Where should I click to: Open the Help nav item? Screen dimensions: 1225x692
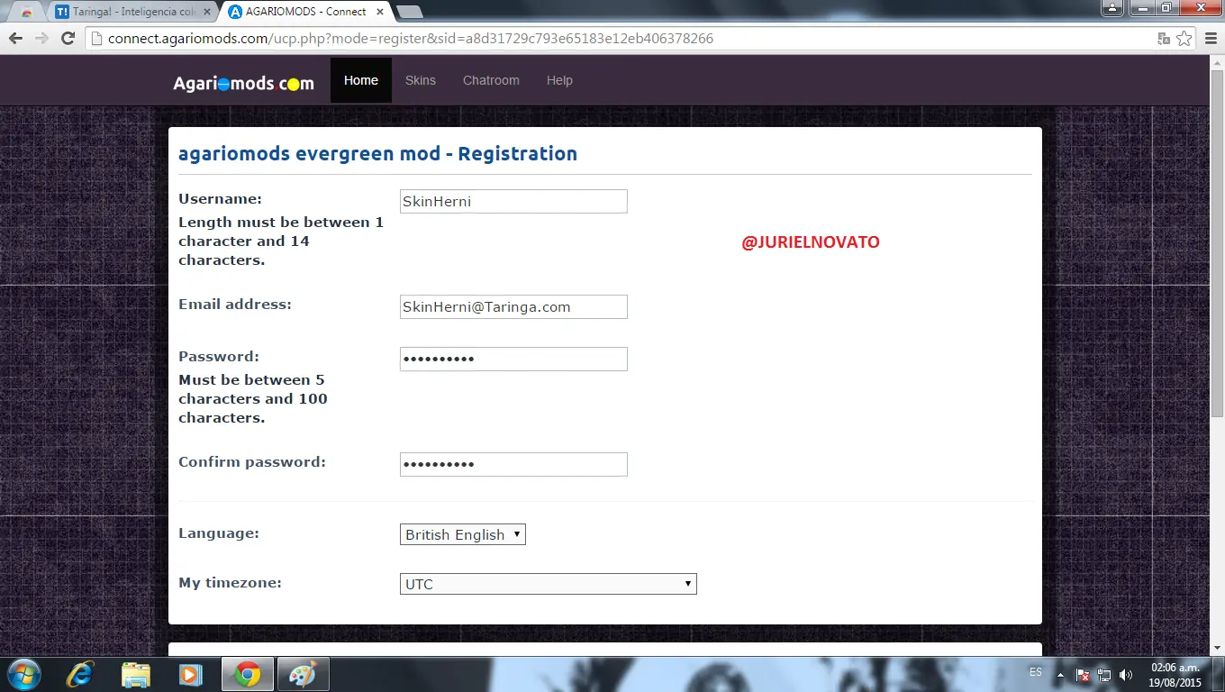point(559,80)
